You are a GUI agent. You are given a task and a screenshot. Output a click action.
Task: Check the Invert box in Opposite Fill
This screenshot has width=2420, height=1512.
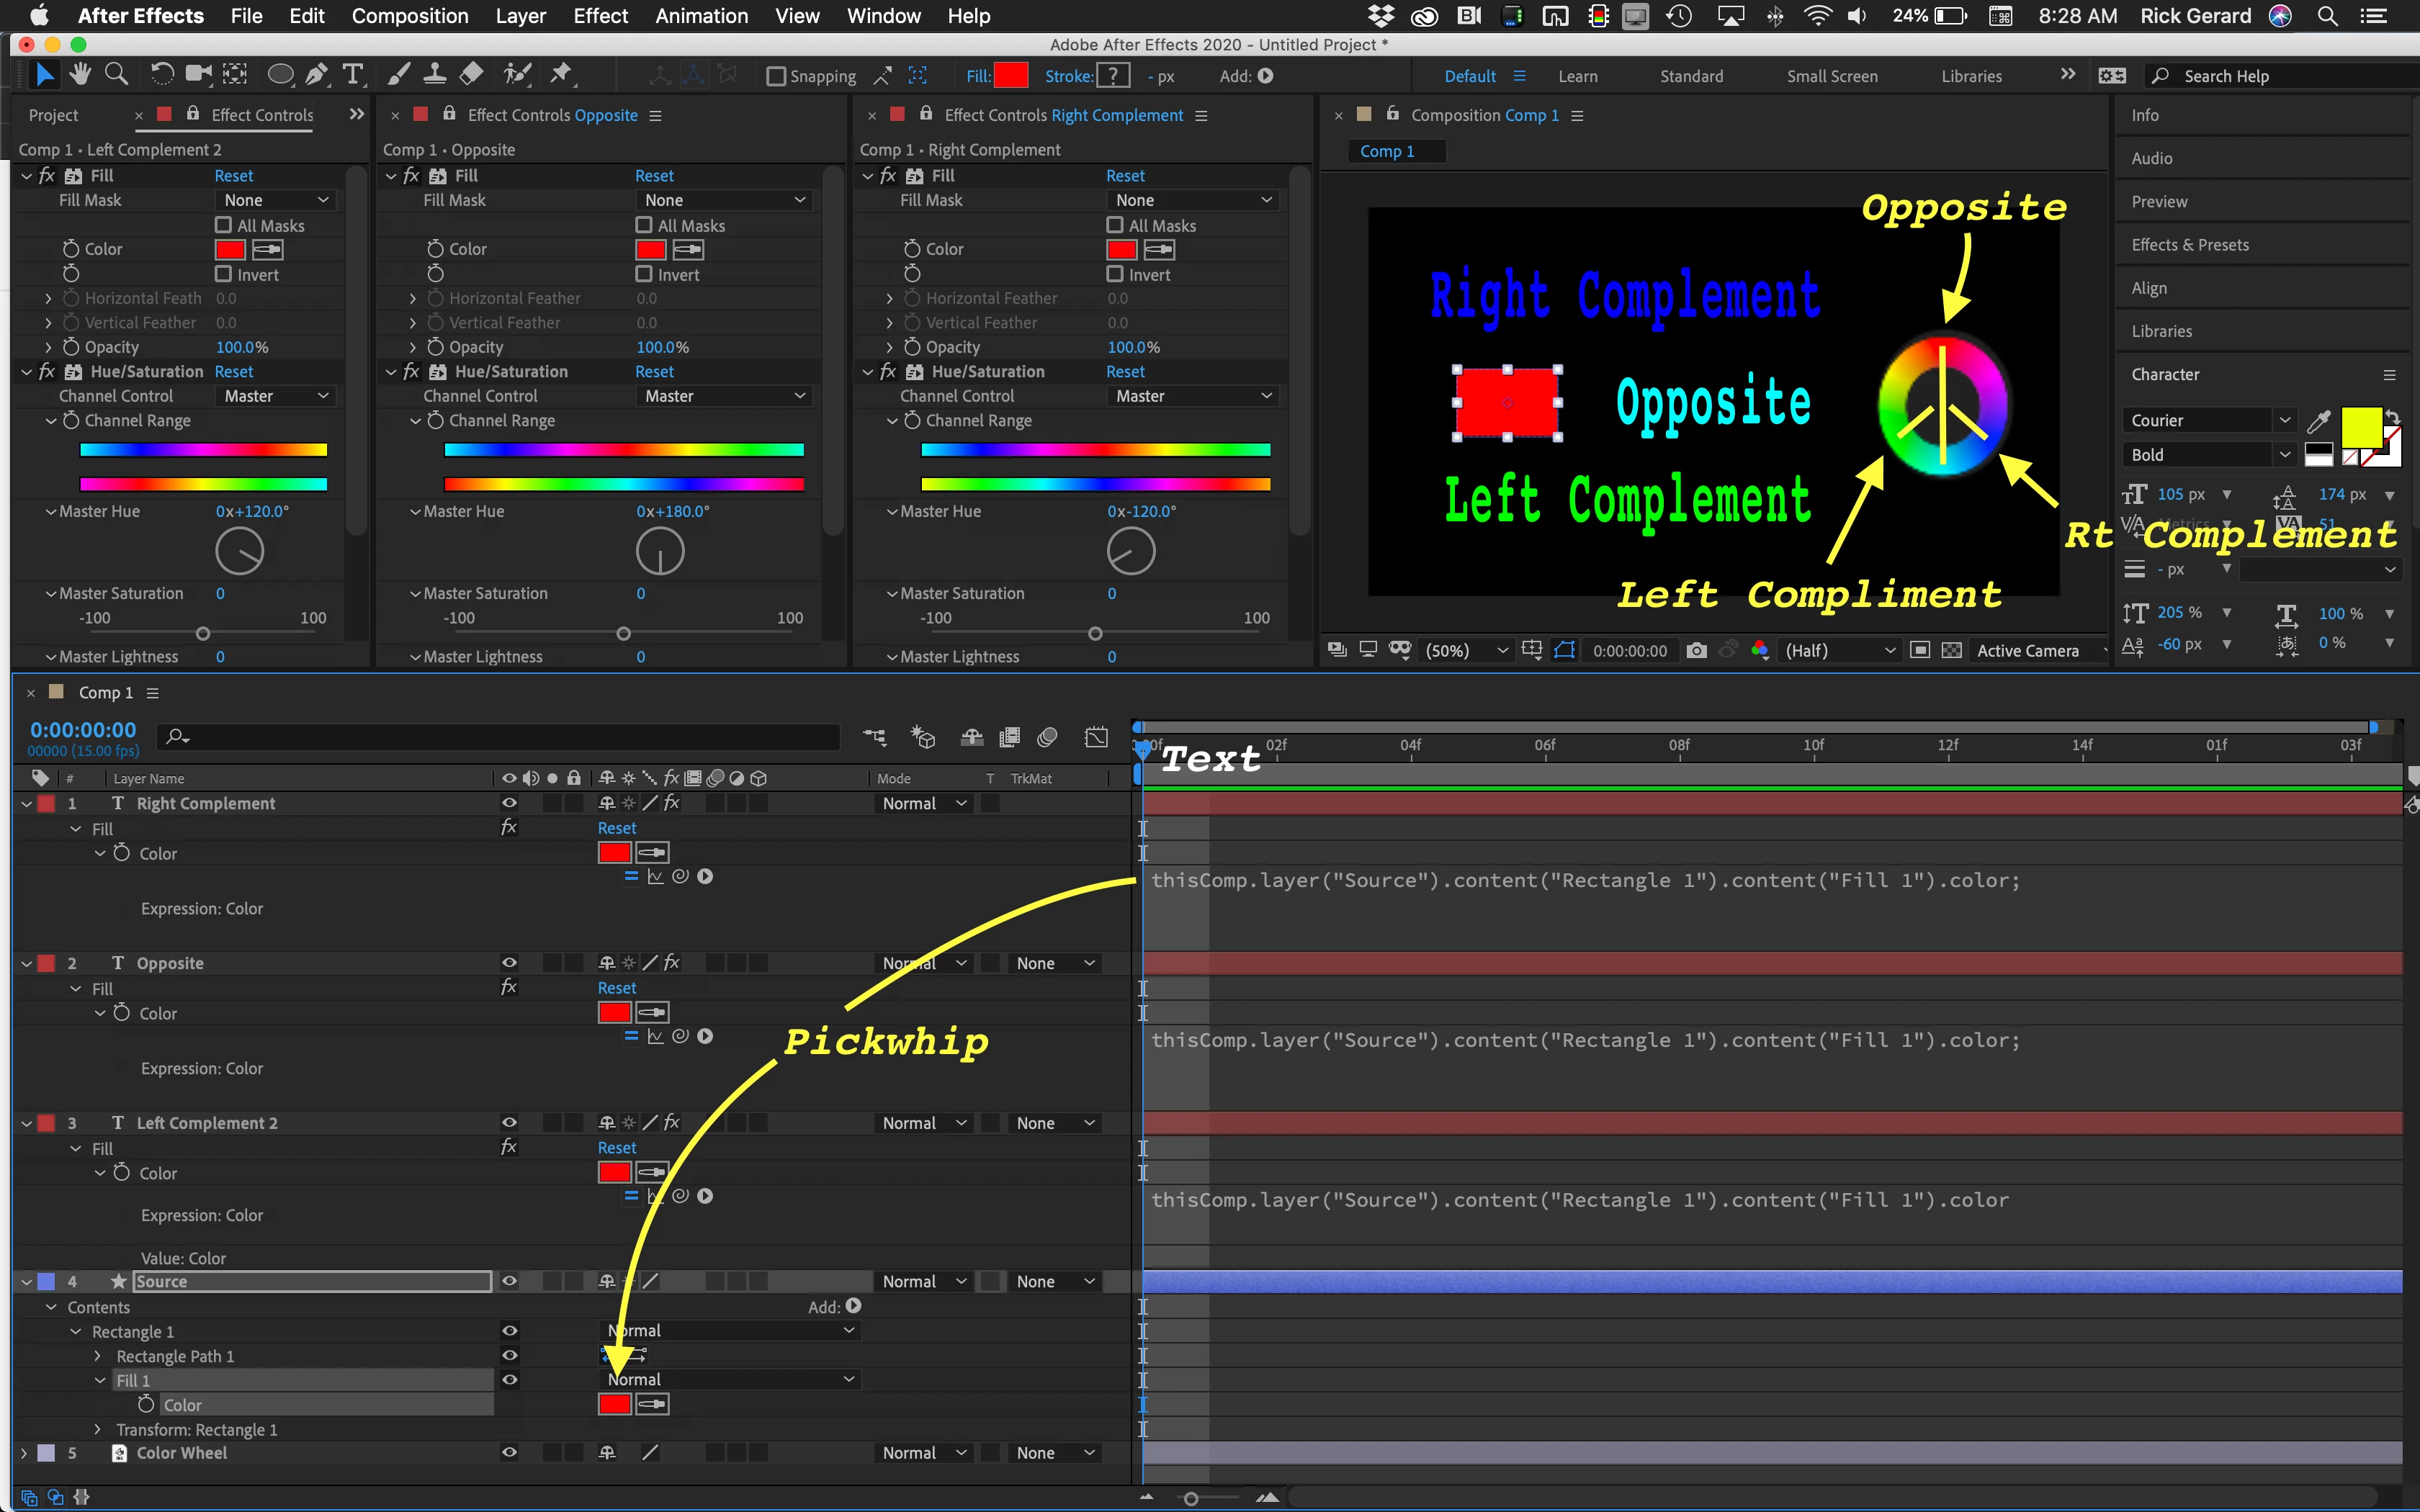pyautogui.click(x=645, y=274)
